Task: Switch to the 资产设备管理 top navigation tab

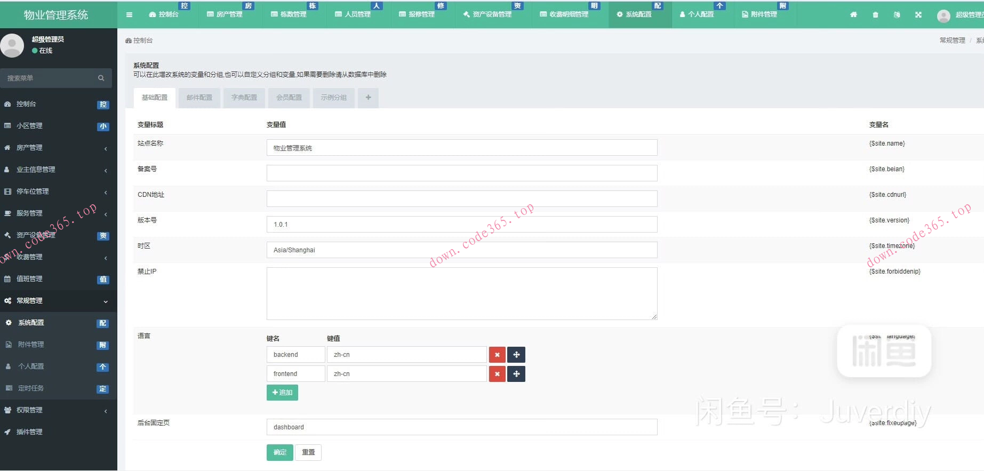Action: (x=487, y=14)
